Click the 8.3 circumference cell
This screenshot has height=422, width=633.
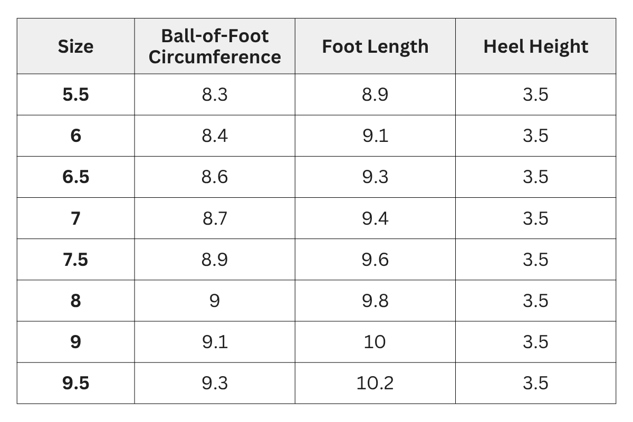click(215, 95)
